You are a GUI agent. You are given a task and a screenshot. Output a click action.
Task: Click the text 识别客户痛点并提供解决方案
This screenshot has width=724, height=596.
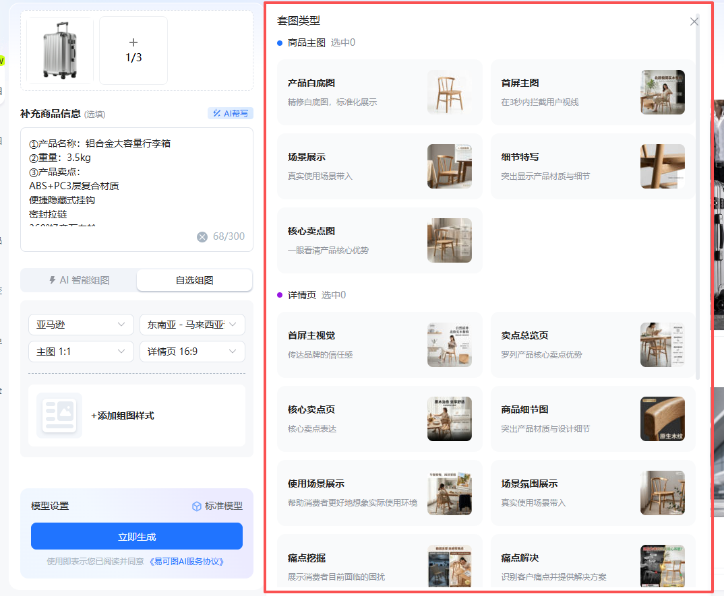click(x=553, y=577)
